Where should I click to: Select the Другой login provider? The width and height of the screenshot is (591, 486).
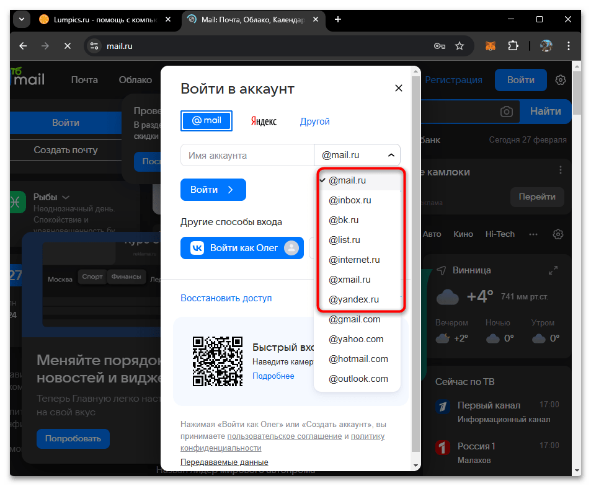[314, 122]
